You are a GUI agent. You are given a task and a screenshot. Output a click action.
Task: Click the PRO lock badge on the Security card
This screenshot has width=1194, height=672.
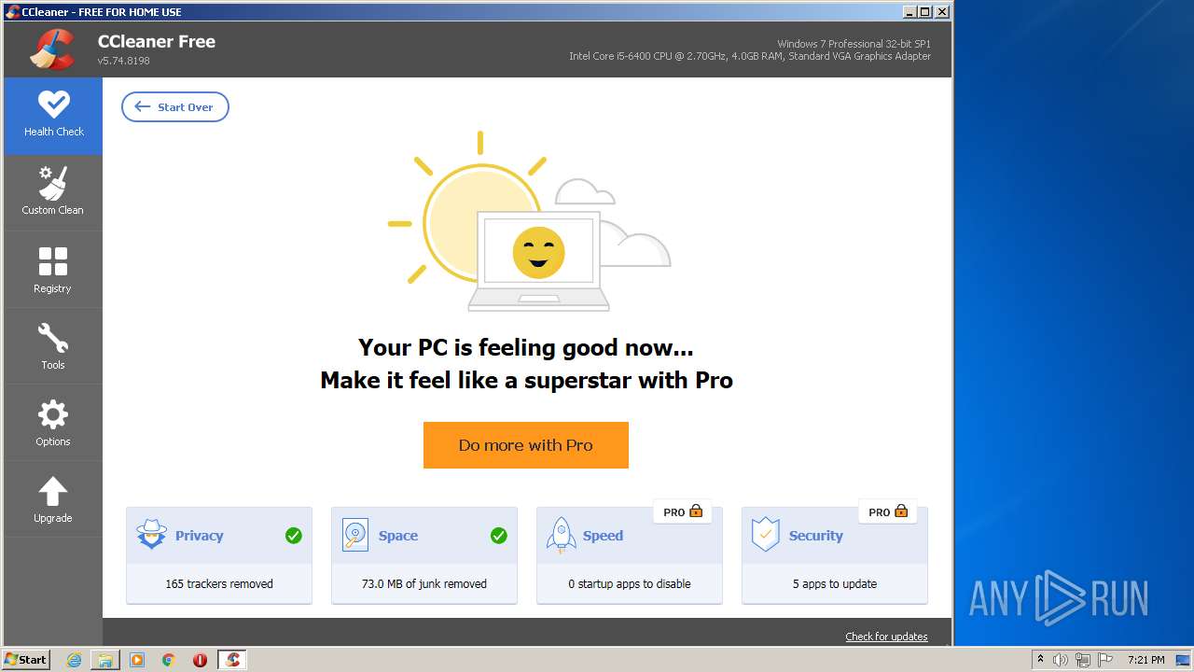coord(887,511)
